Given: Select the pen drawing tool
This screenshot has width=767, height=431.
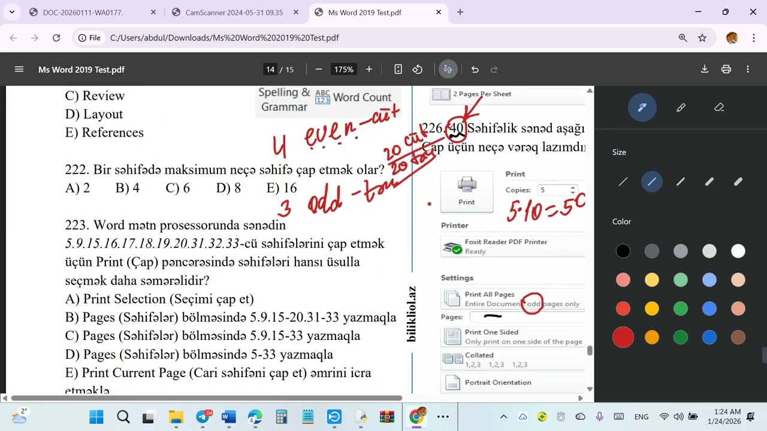Looking at the screenshot, I should pos(642,108).
